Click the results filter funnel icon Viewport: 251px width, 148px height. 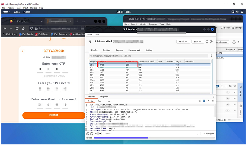click(91, 56)
